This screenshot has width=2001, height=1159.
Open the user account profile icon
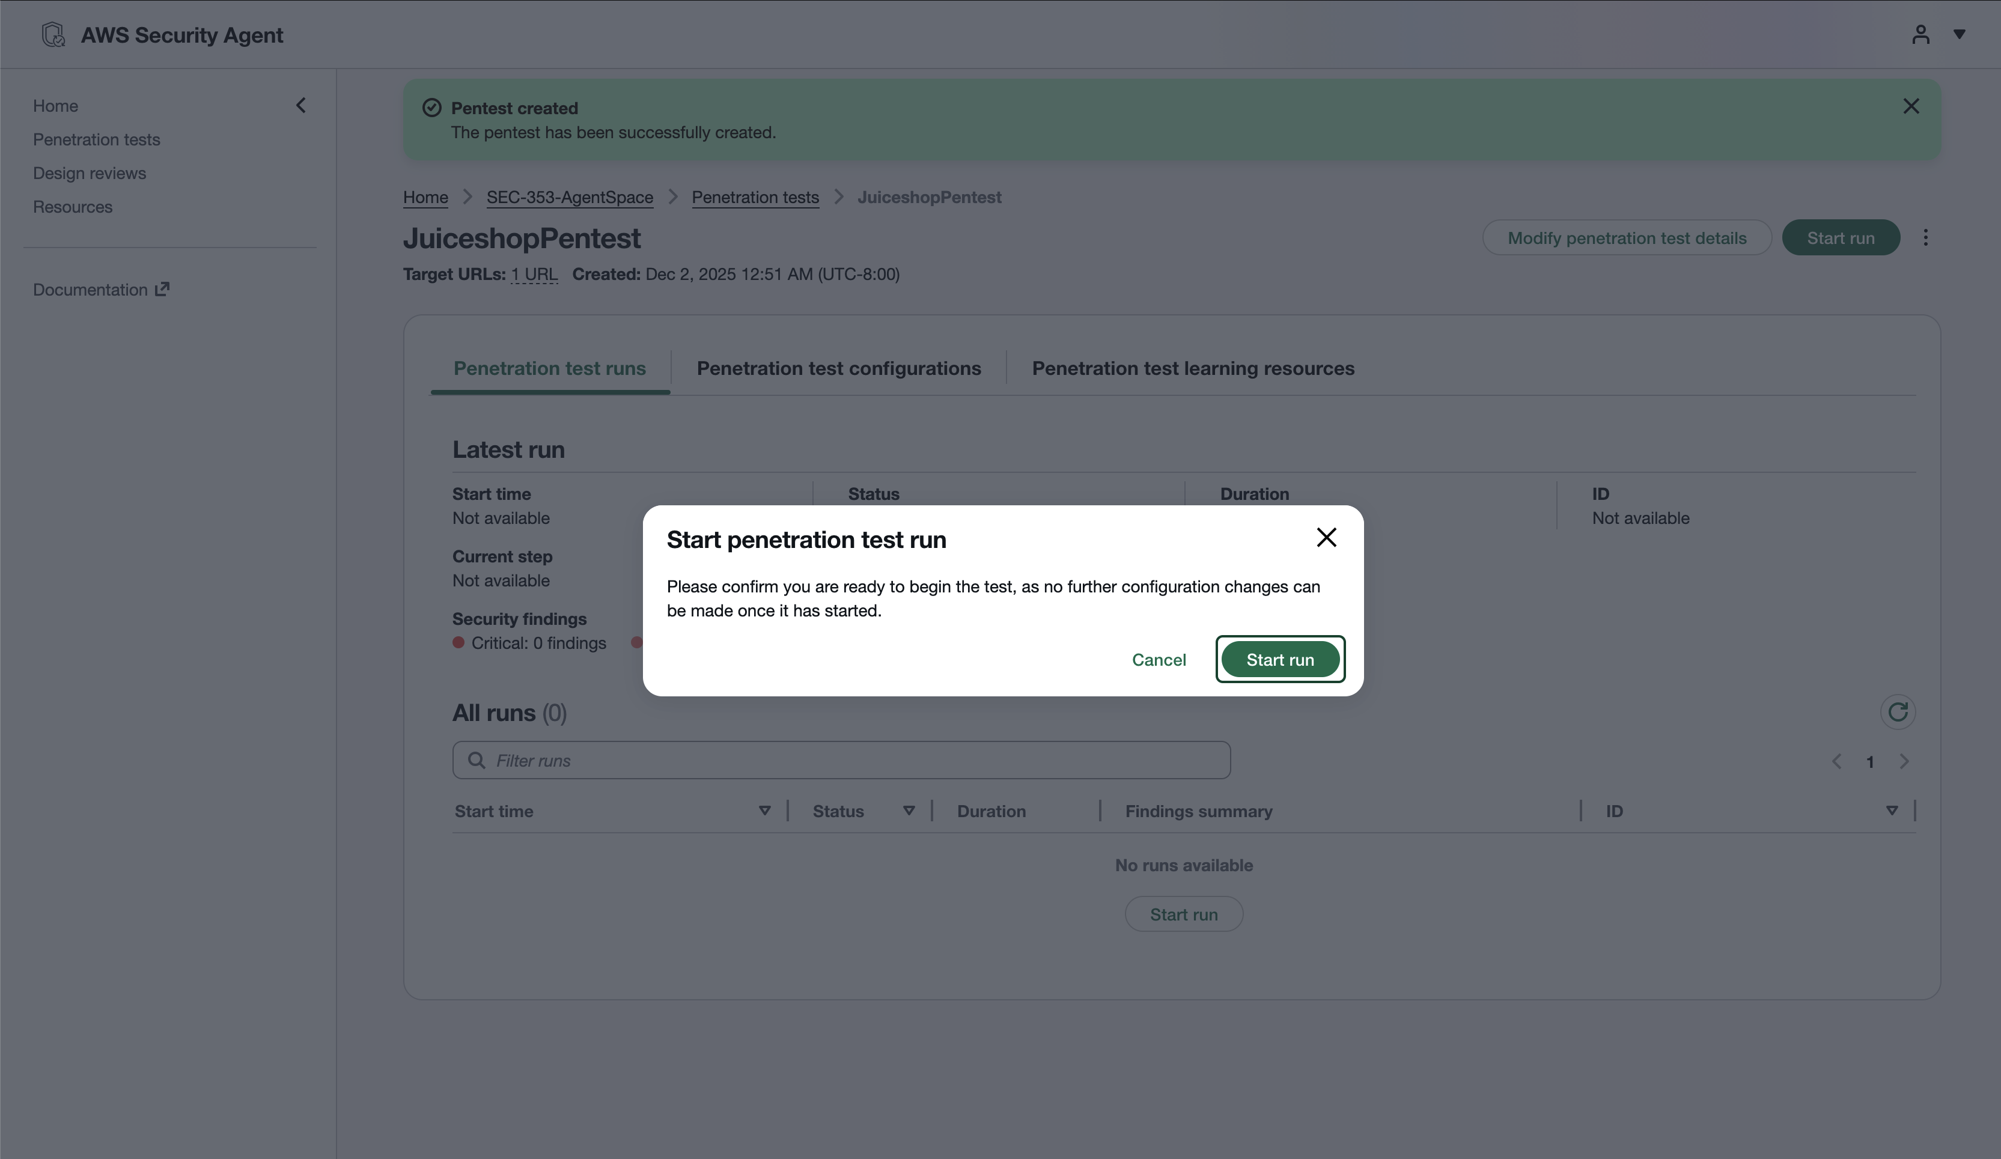pyautogui.click(x=1920, y=35)
